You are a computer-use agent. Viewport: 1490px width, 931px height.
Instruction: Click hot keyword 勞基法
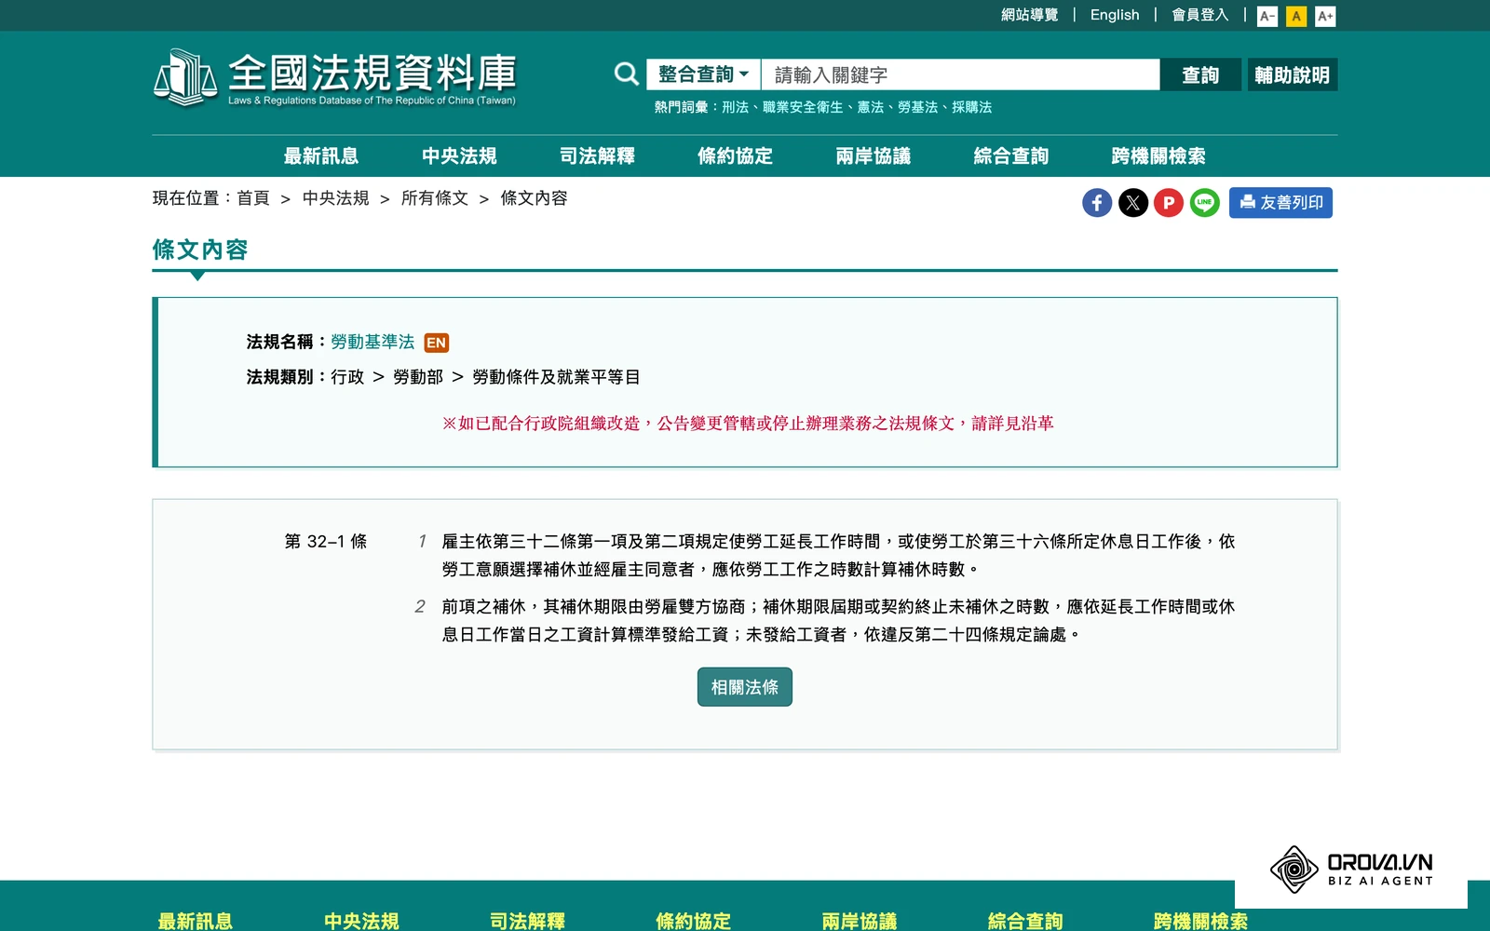917,107
